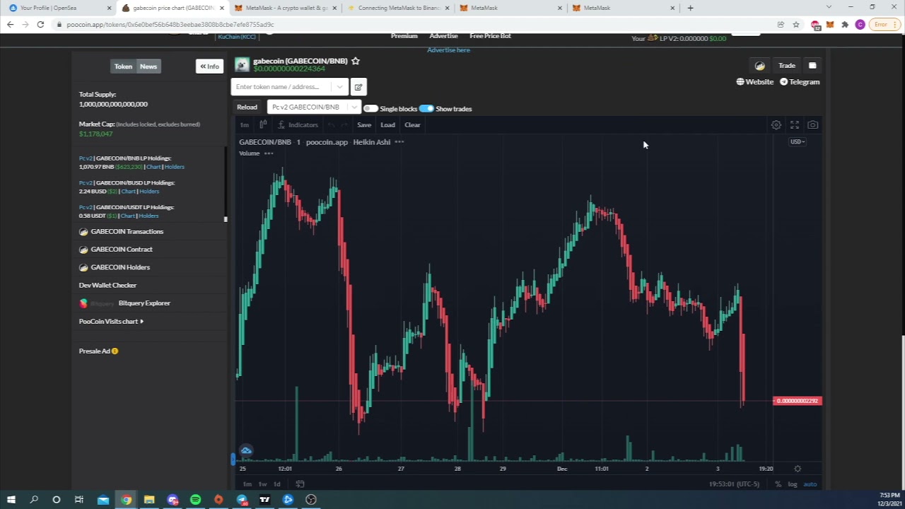This screenshot has height=509, width=905.
Task: Collapse the Info side panel
Action: [x=209, y=66]
